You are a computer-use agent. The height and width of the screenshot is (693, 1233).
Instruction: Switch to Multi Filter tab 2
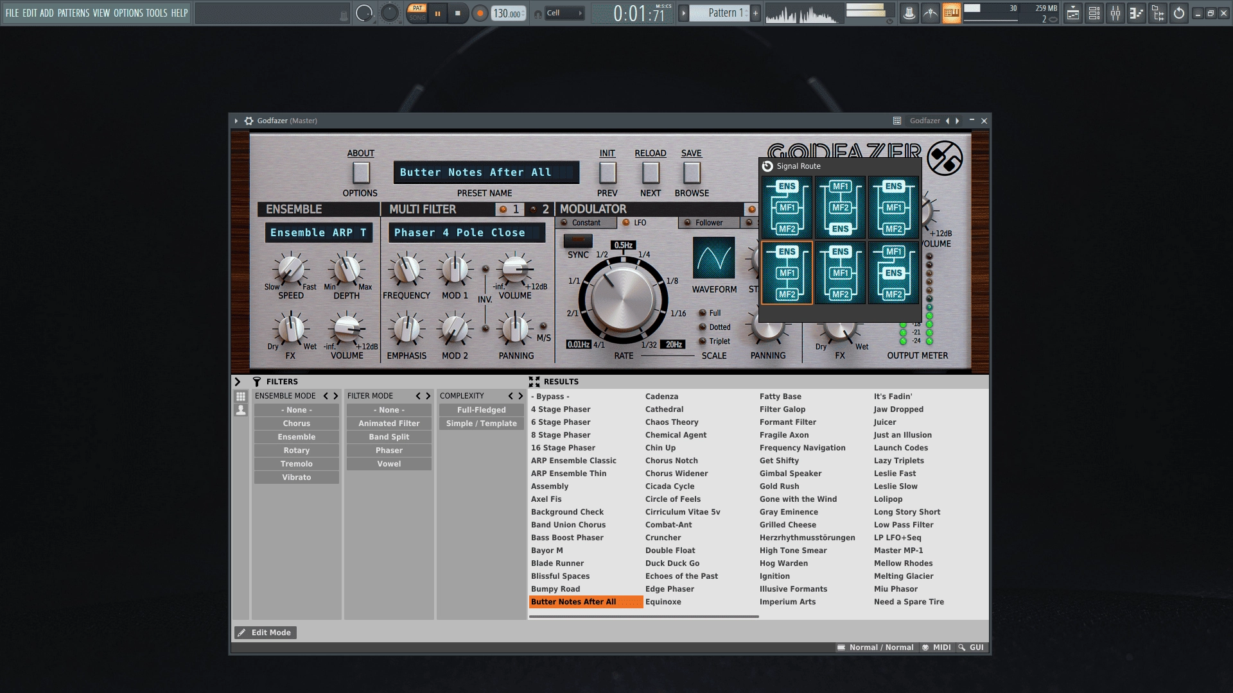pyautogui.click(x=539, y=209)
